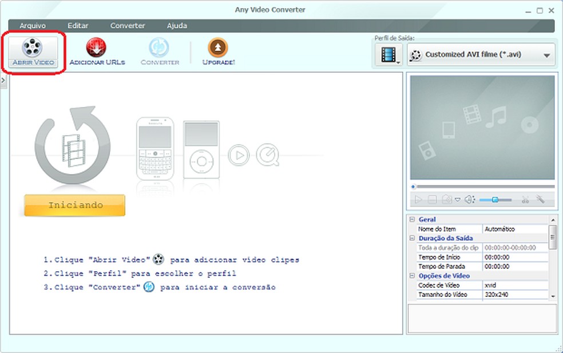Maximize the Any Video Converter window
Image resolution: width=563 pixels, height=353 pixels.
(540, 11)
